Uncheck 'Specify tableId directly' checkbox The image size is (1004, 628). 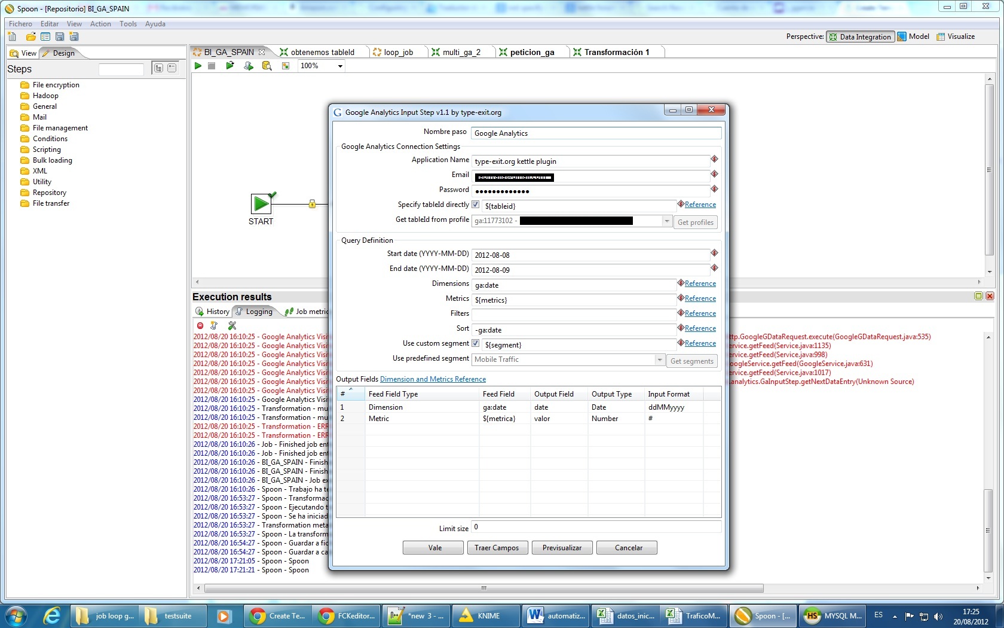pyautogui.click(x=476, y=205)
